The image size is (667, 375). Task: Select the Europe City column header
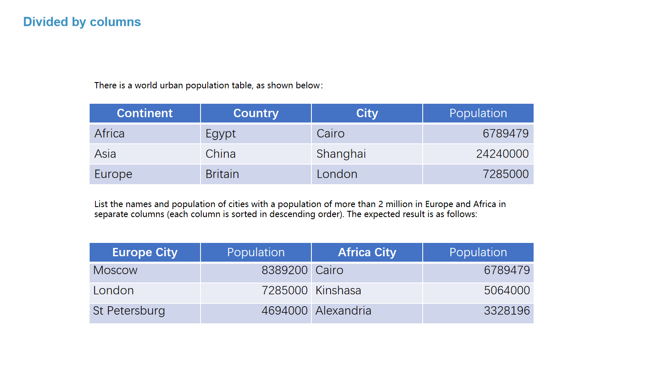145,252
